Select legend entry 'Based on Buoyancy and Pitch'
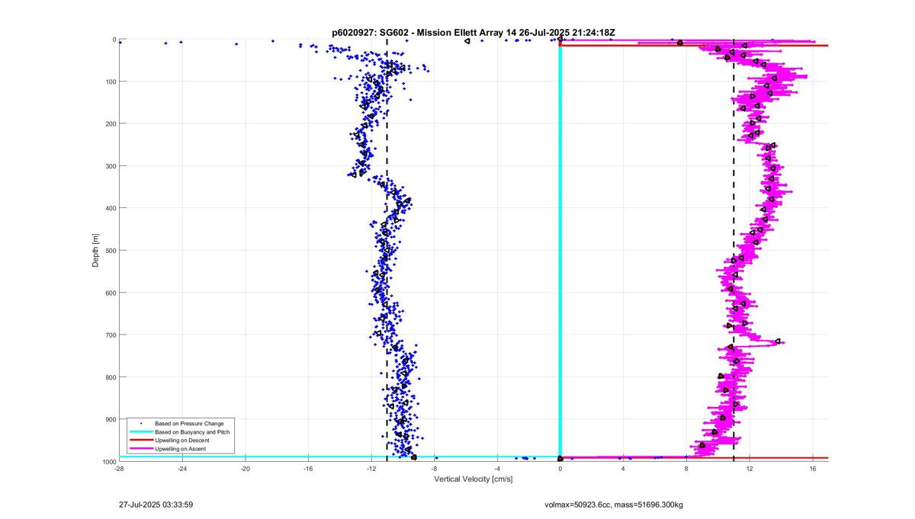The width and height of the screenshot is (915, 519). tap(191, 432)
